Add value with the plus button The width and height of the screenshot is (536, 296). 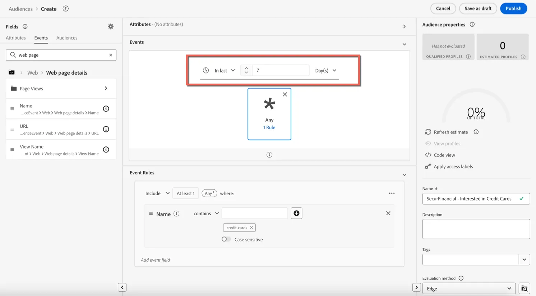click(296, 213)
